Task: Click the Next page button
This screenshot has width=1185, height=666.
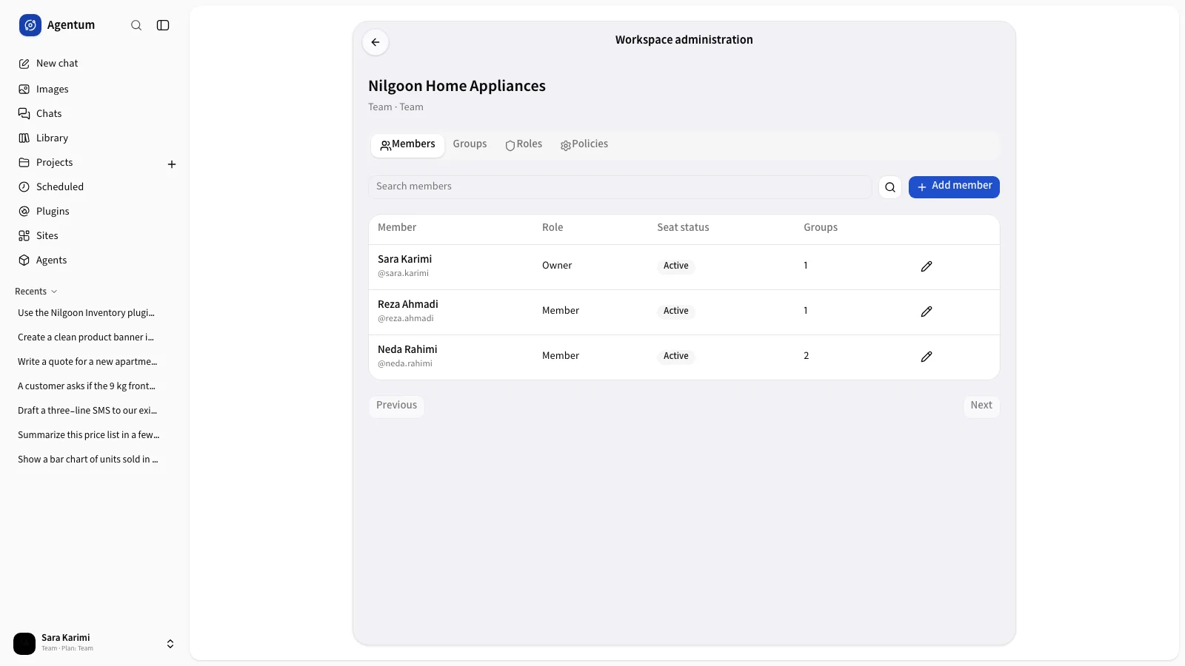Action: (x=981, y=406)
